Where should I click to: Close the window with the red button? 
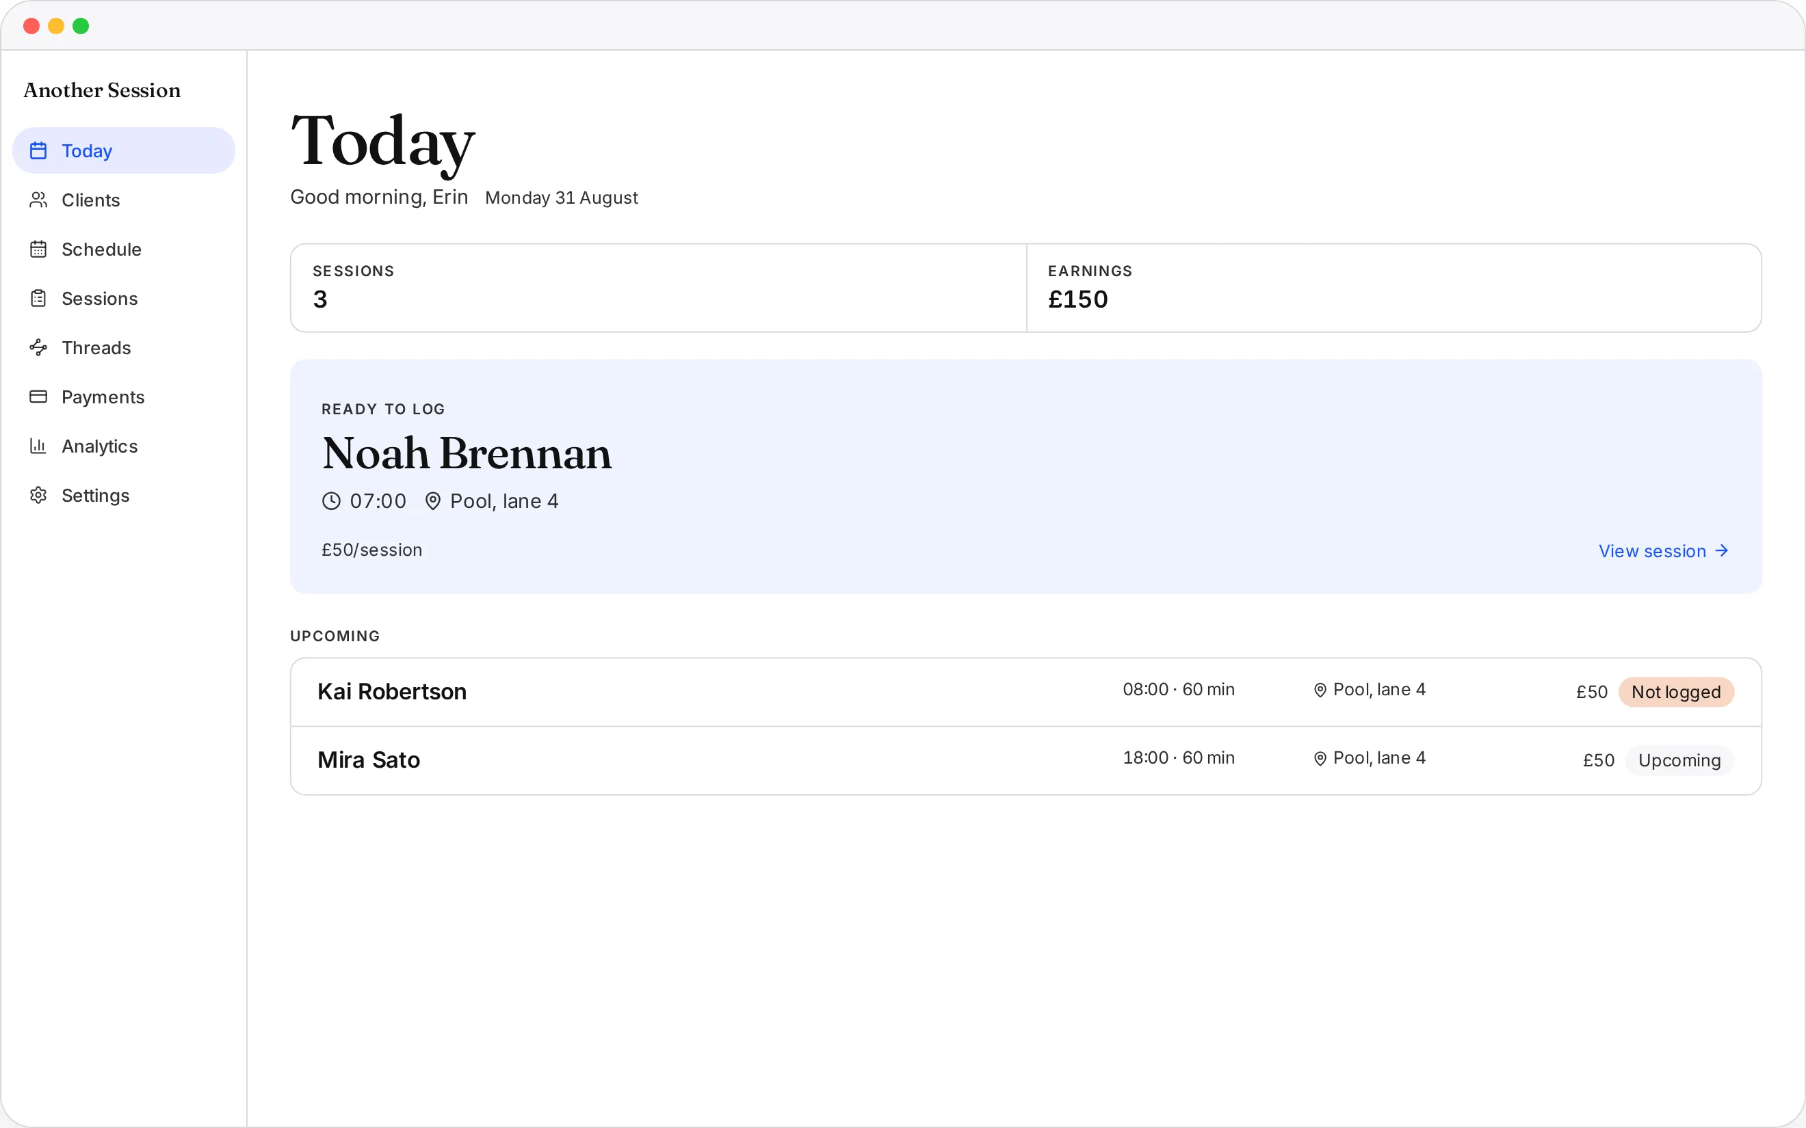tap(31, 26)
